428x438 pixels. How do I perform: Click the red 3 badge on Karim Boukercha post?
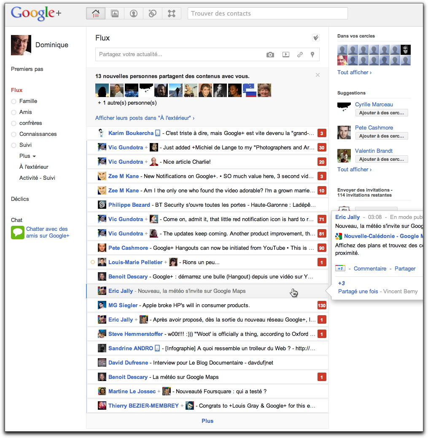(322, 133)
